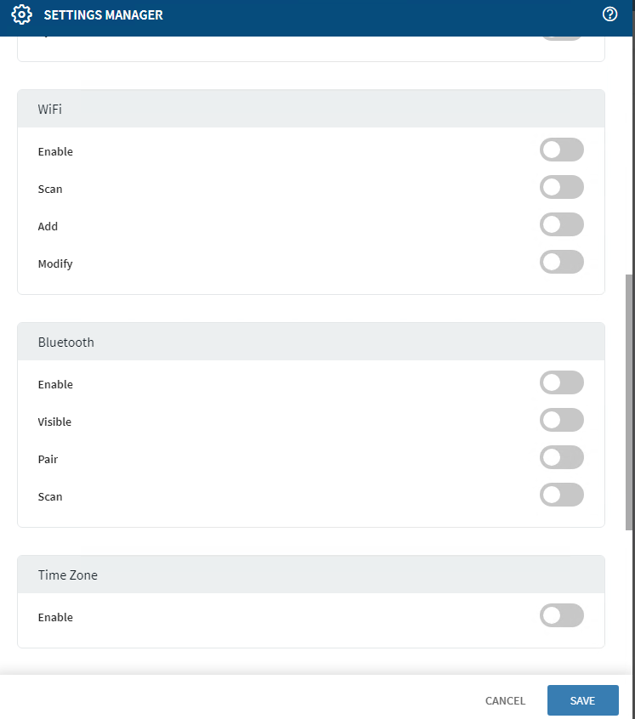Screen dimensions: 635x719
Task: Click the Settings Manager gear icon
Action: pos(22,14)
